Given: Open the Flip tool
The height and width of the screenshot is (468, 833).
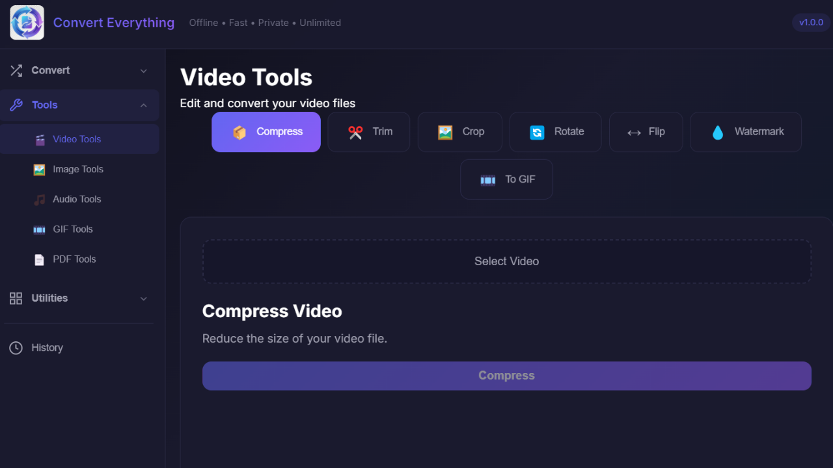Looking at the screenshot, I should (x=646, y=131).
